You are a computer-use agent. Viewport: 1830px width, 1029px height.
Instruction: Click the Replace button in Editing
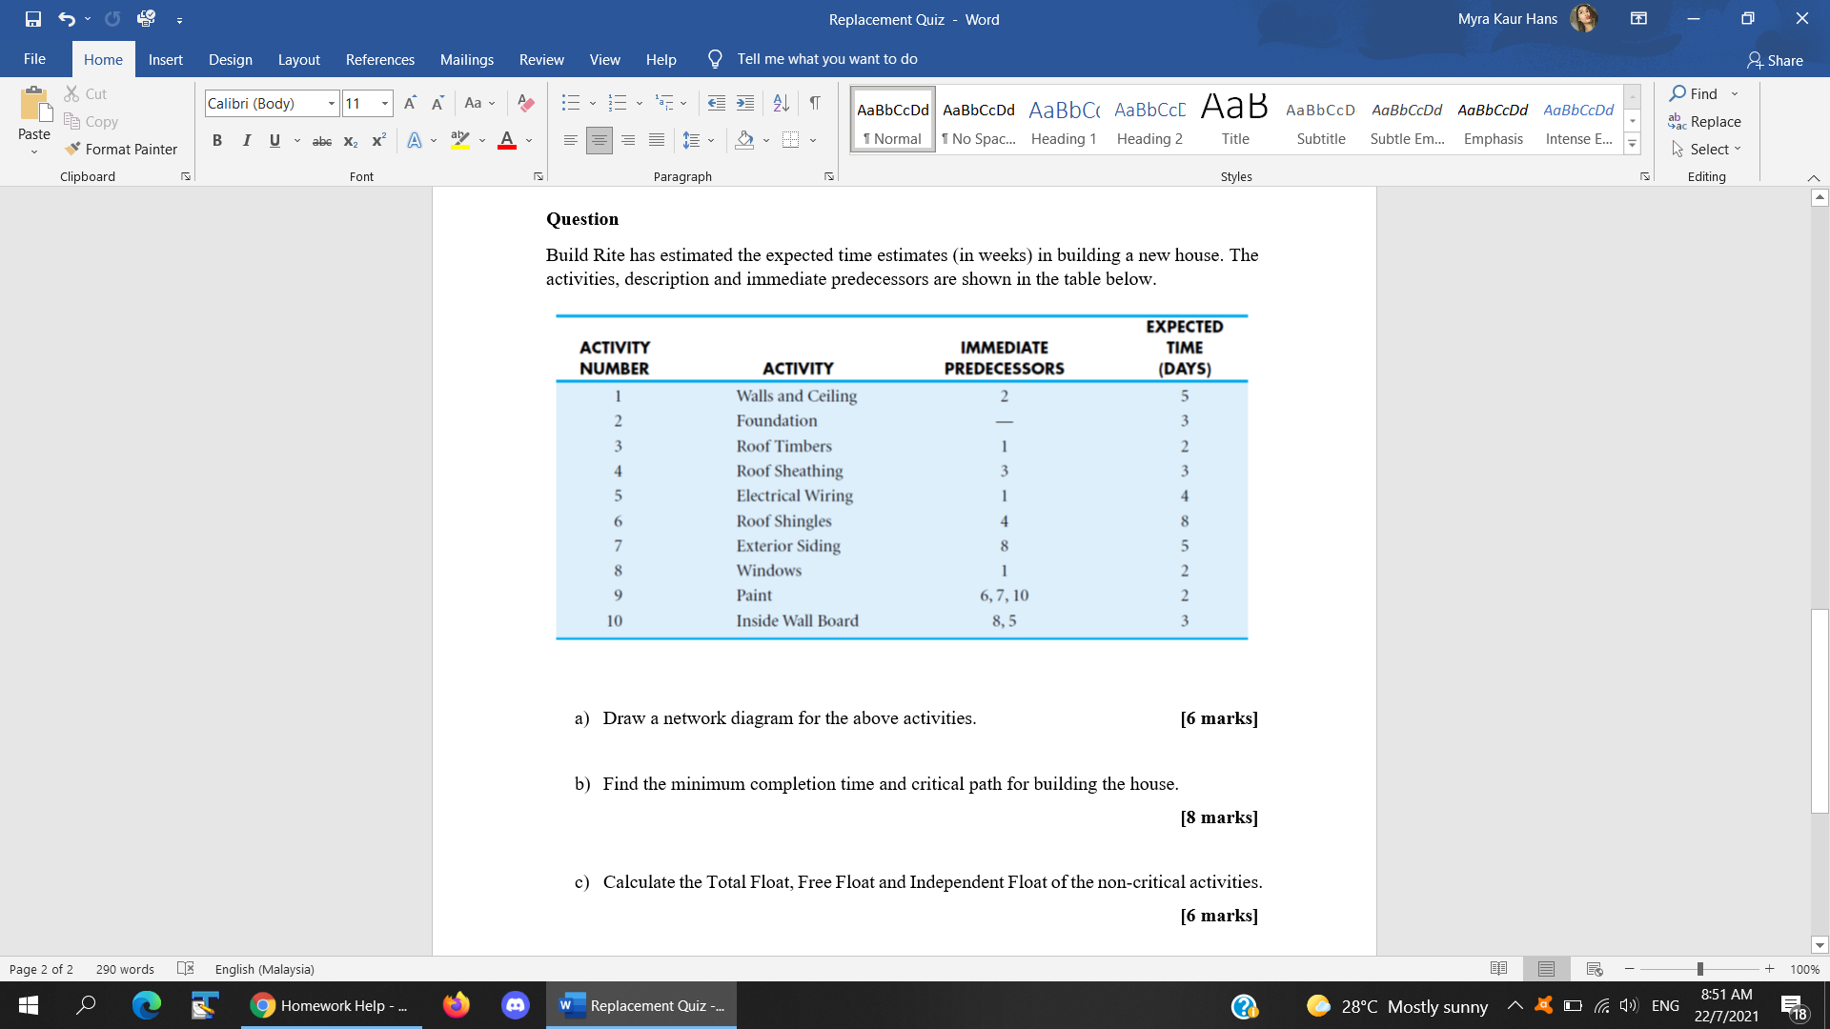(x=1705, y=121)
